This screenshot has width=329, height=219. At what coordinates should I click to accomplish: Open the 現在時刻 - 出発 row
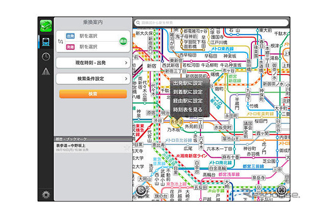[x=93, y=63]
